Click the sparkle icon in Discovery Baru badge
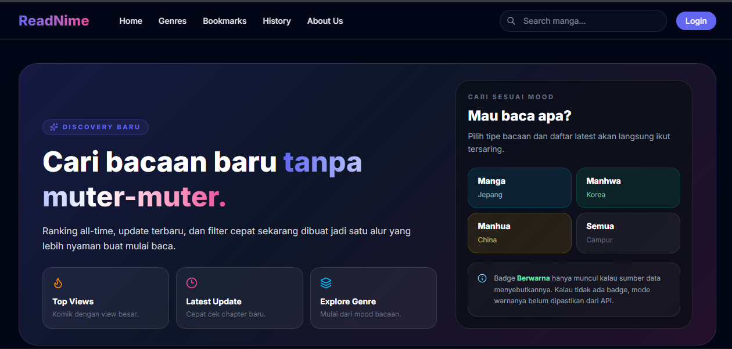732x349 pixels. 54,127
